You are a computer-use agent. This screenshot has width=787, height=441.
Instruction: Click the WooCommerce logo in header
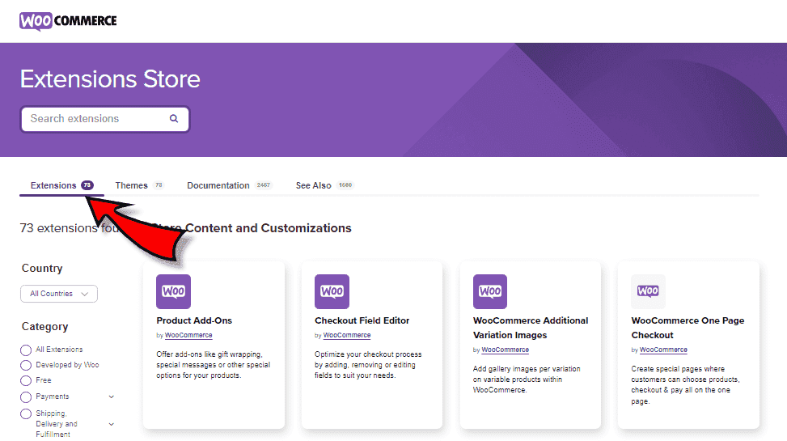click(x=68, y=20)
